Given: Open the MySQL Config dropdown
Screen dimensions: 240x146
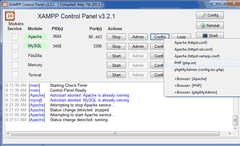Looking at the screenshot, I should tap(157, 46).
